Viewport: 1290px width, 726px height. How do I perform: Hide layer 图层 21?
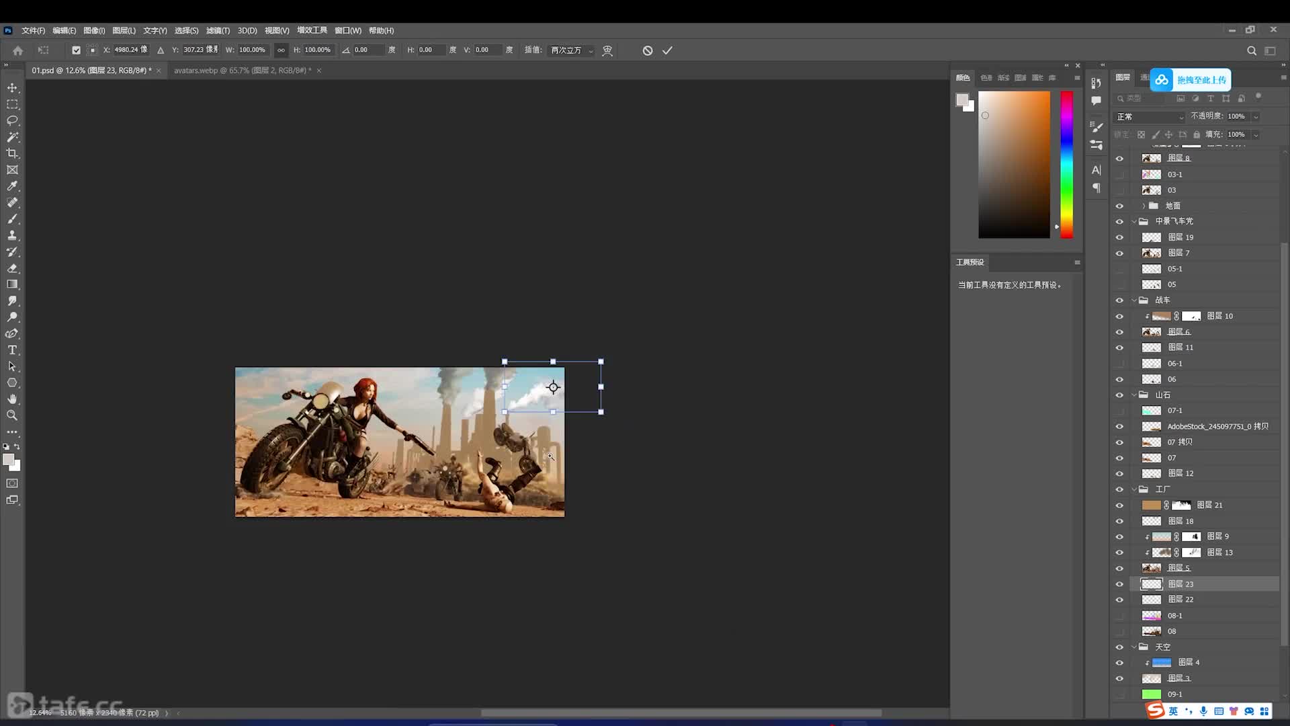pos(1119,506)
